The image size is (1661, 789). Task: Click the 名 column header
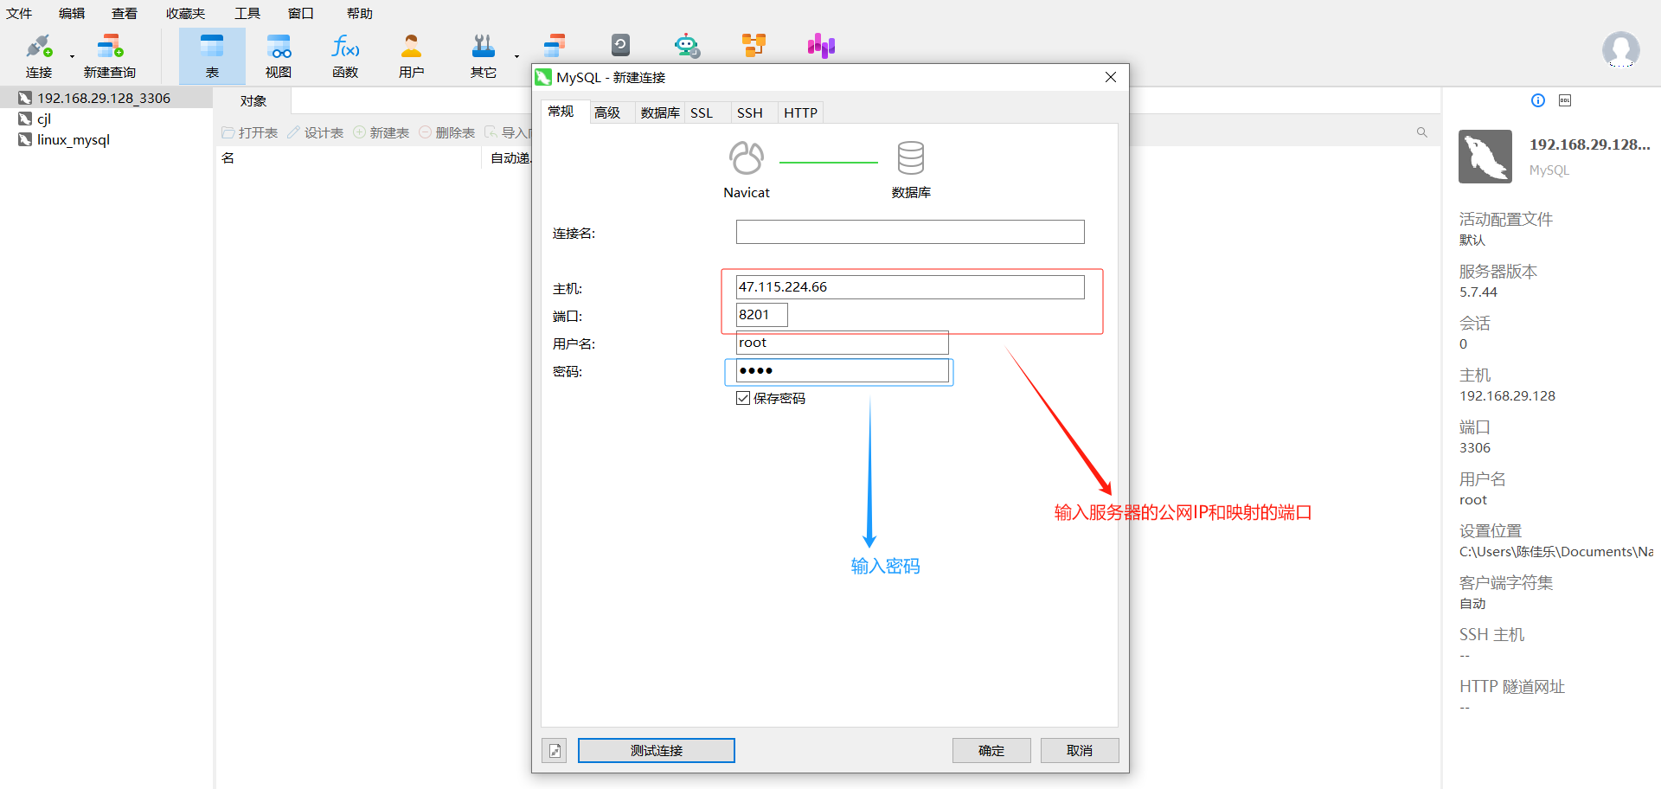pyautogui.click(x=228, y=157)
